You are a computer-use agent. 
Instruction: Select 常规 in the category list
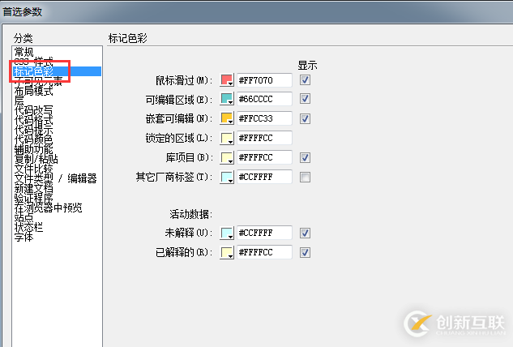pos(25,52)
